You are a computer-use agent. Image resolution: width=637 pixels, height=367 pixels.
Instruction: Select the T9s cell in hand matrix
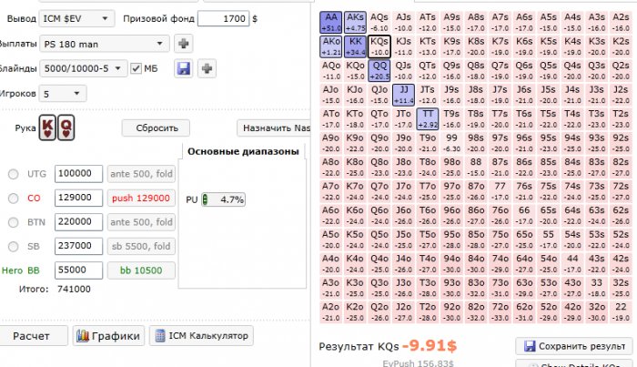pos(451,118)
